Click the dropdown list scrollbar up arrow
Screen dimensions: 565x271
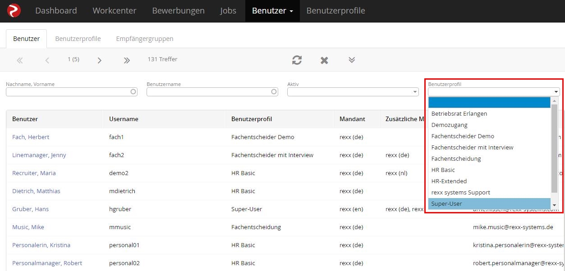[x=555, y=101]
